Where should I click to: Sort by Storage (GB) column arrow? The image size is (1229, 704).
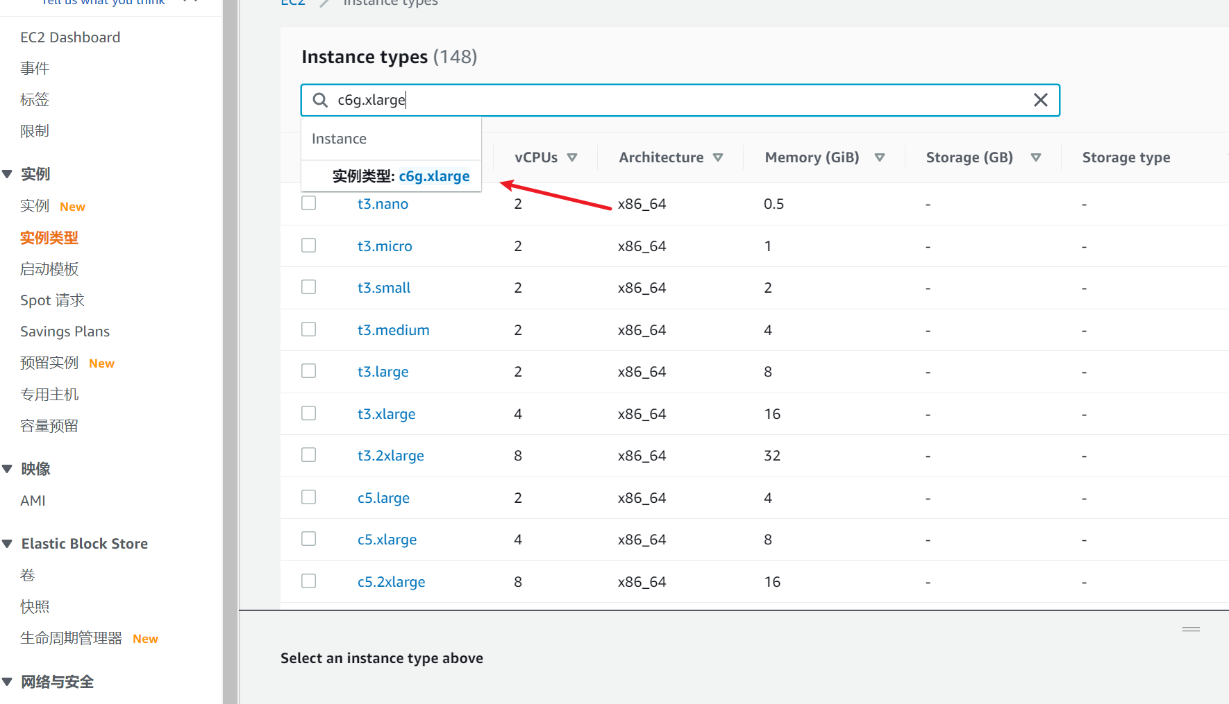[1036, 157]
